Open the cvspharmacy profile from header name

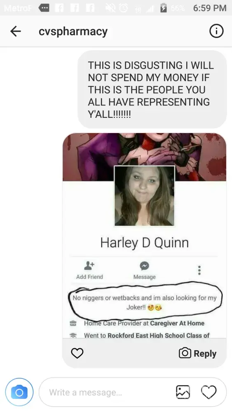pos(73,32)
